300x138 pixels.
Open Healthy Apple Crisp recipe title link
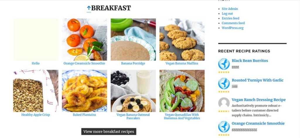35,115
